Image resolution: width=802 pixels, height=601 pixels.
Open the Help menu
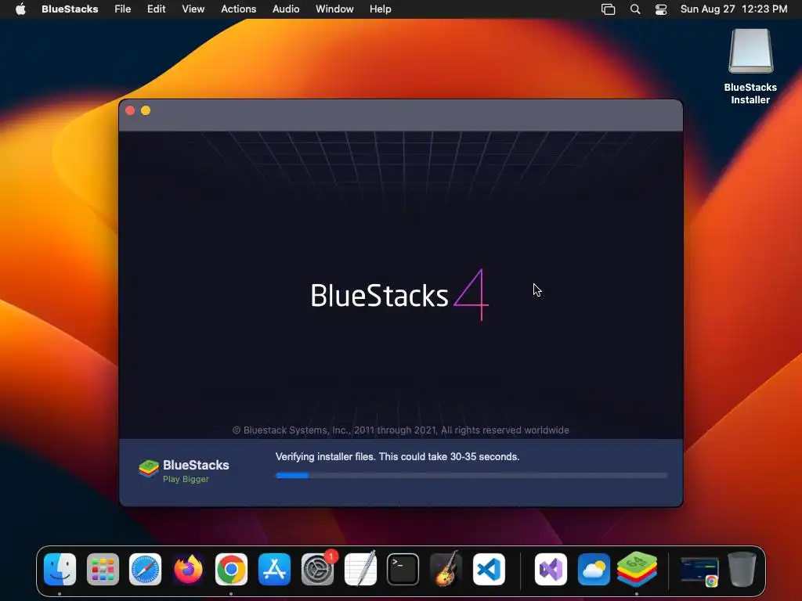381,9
